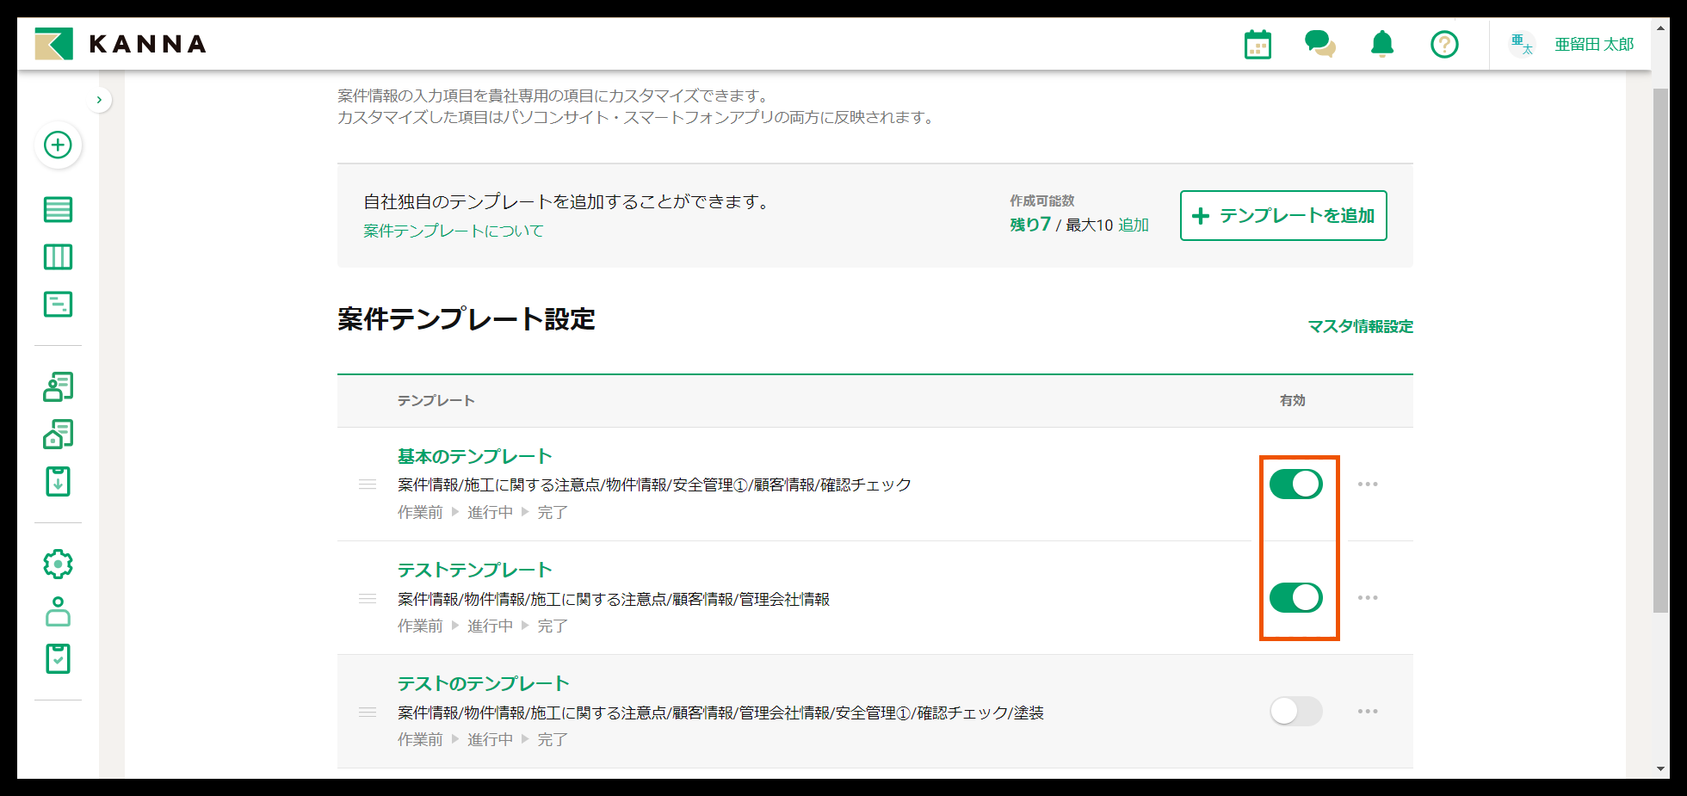Click the KANNA logo in the header
The width and height of the screenshot is (1687, 796).
[120, 44]
